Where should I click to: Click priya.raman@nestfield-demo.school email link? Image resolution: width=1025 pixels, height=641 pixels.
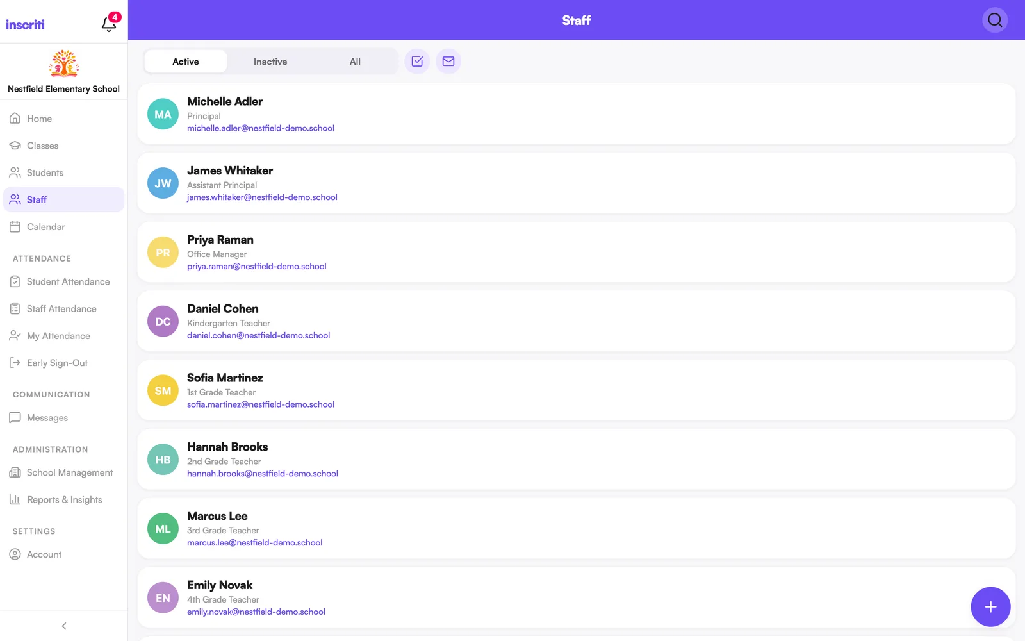[257, 267]
